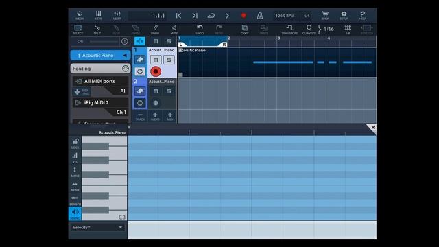Open the Shop
Screen dimensions: 439x247
point(325,15)
